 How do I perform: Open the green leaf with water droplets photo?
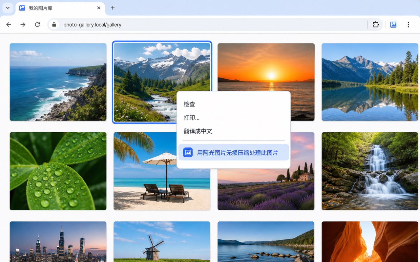(x=58, y=171)
